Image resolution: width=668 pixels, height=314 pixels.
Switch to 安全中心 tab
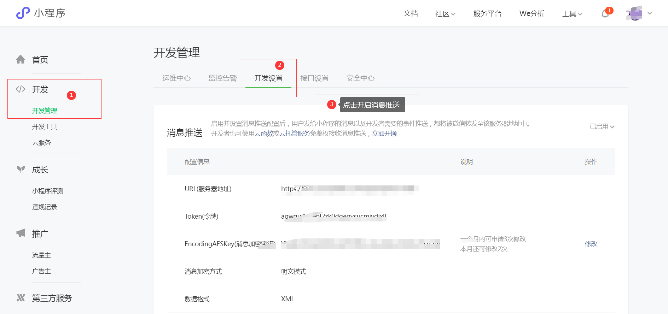[360, 78]
